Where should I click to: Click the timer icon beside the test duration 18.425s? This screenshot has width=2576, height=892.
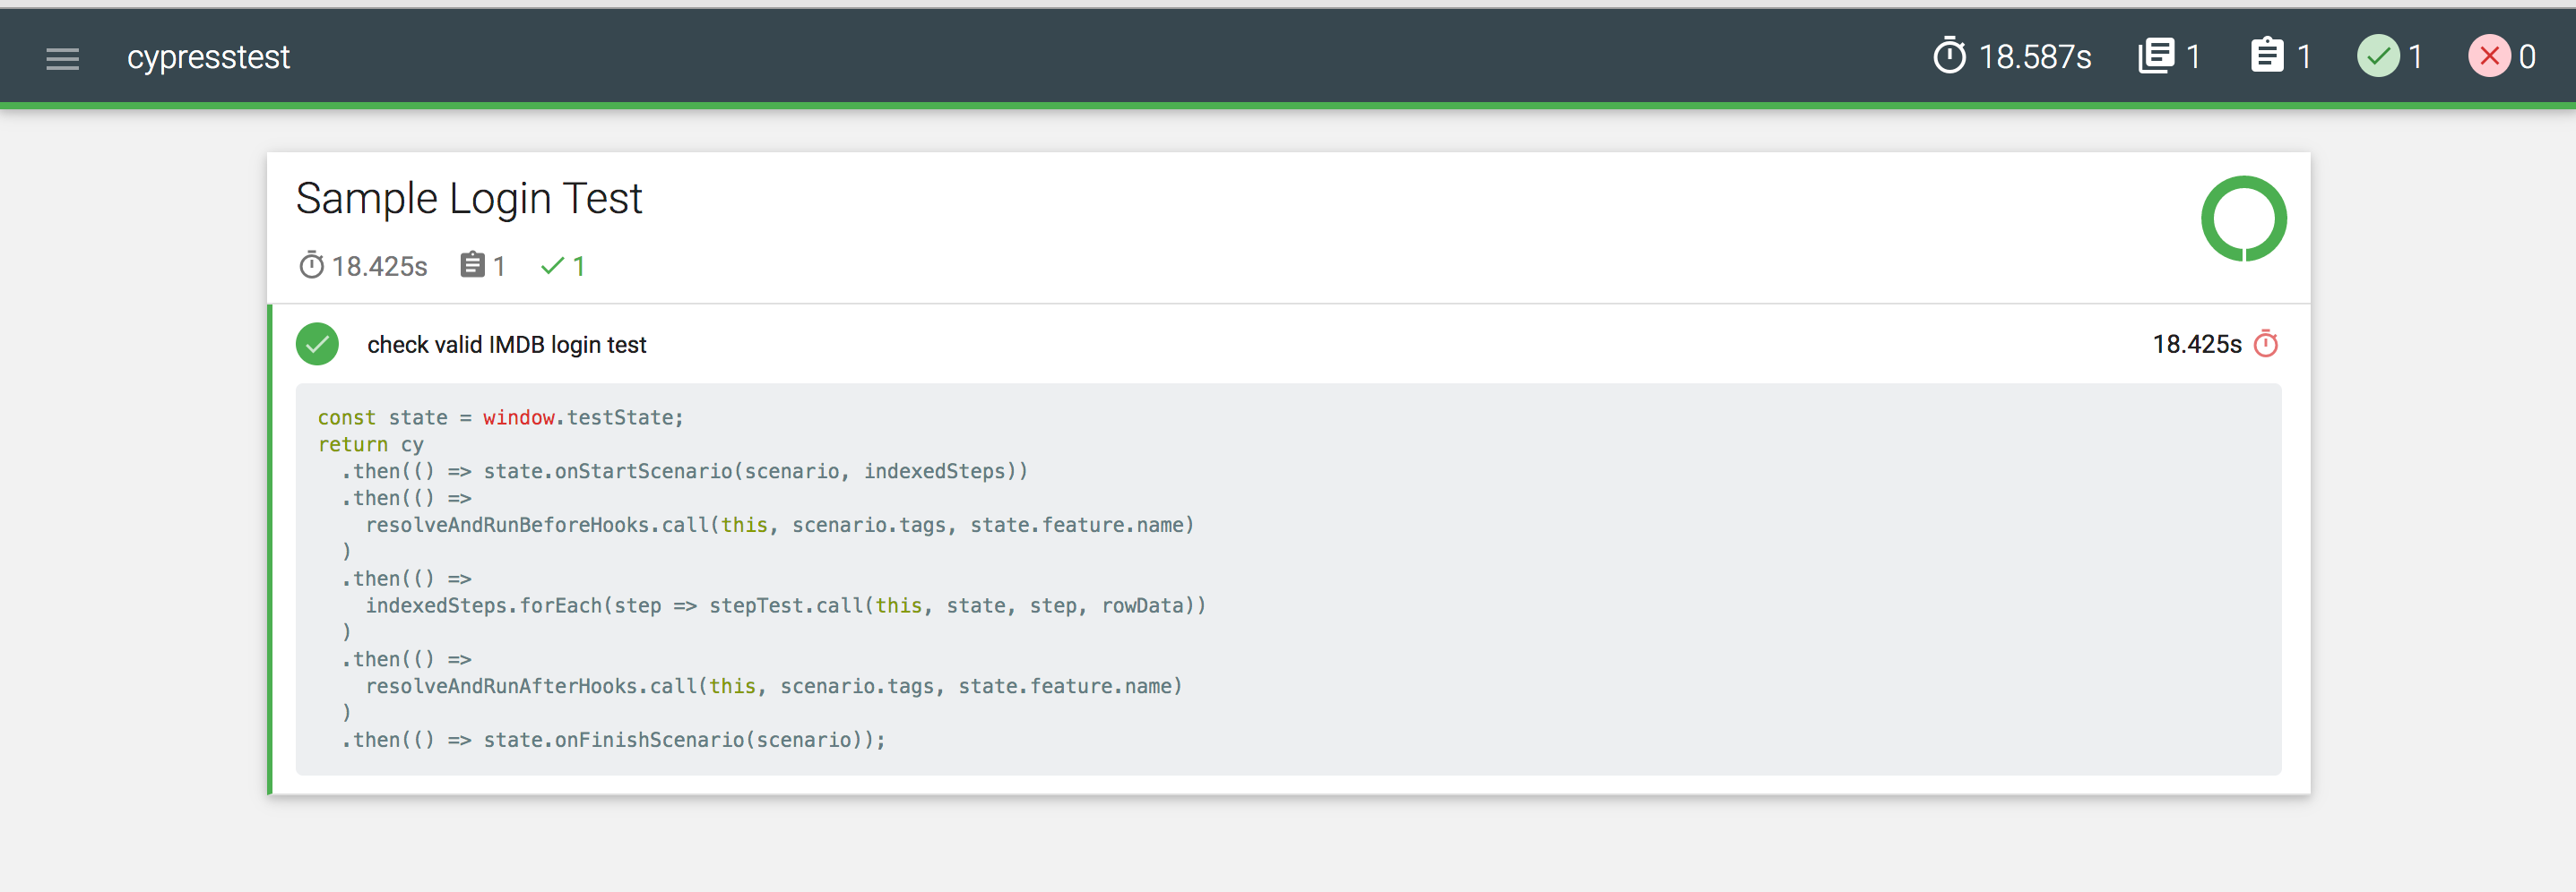click(2265, 343)
